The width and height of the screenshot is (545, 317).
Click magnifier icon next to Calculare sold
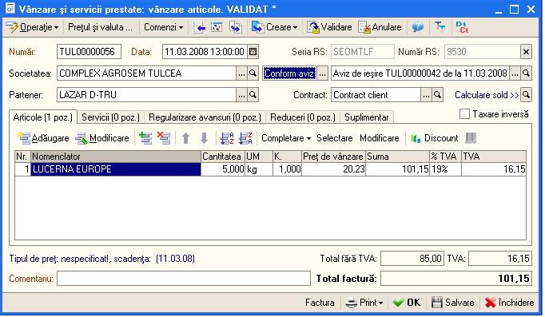pyautogui.click(x=527, y=95)
